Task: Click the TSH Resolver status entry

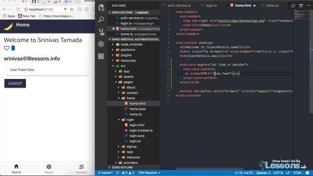Action: click(x=149, y=173)
